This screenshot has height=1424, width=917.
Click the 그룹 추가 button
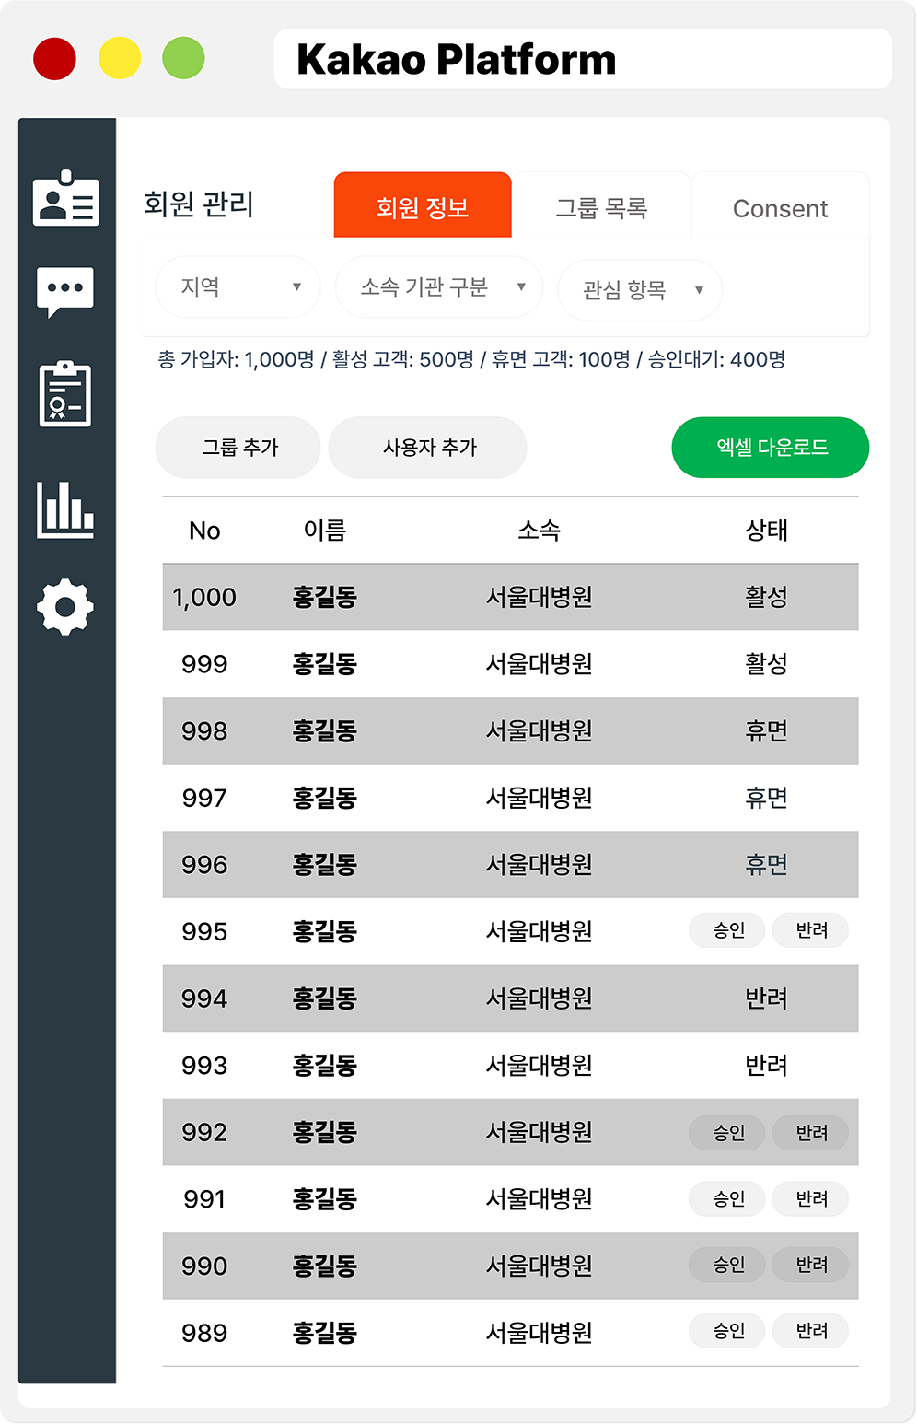pos(238,448)
